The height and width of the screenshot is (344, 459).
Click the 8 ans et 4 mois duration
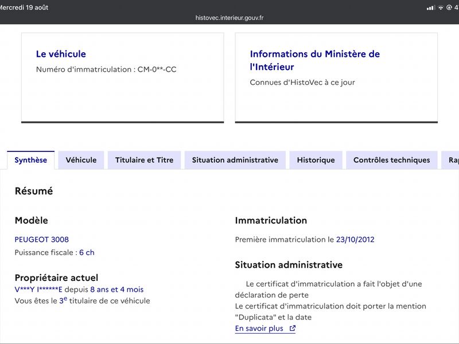point(117,290)
